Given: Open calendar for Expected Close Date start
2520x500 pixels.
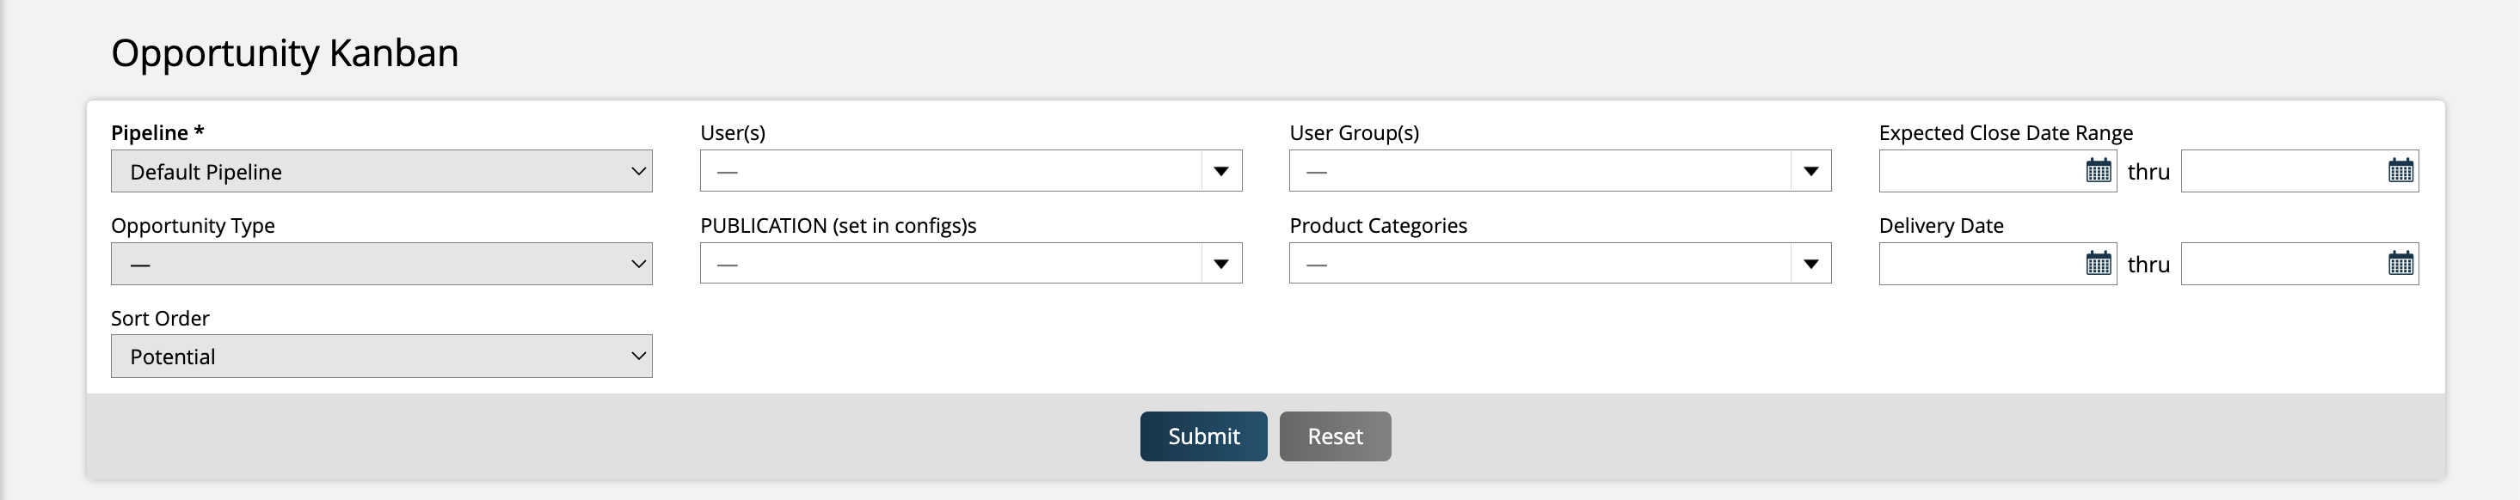Looking at the screenshot, I should [x=2099, y=171].
